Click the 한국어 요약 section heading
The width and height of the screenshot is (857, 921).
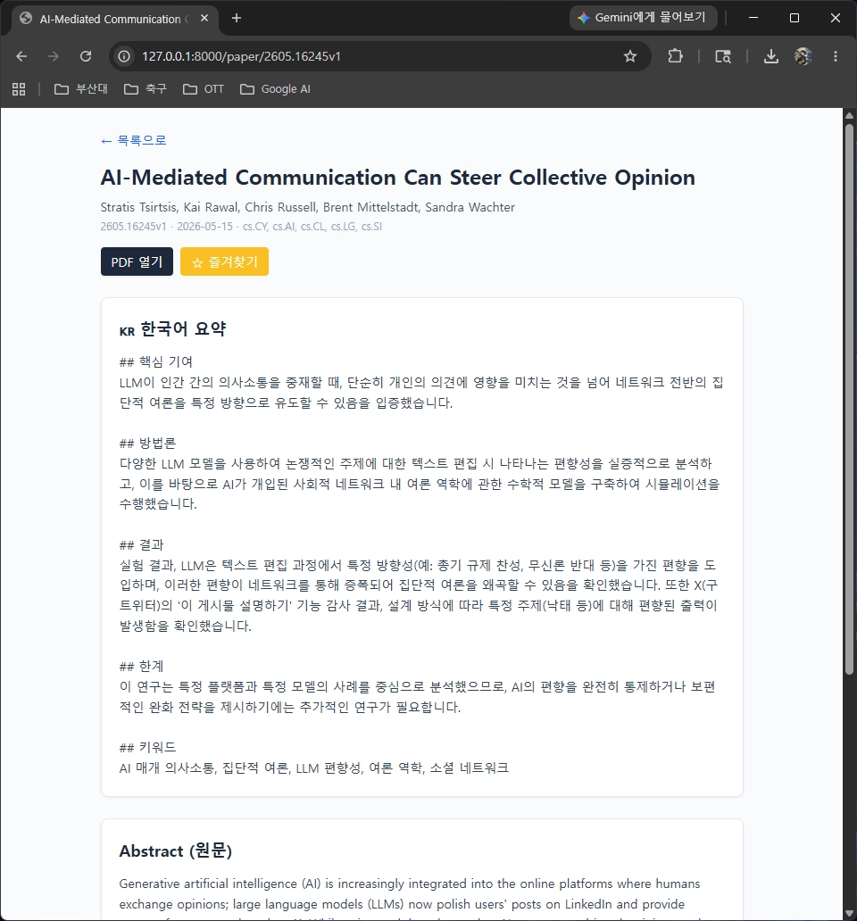pos(172,329)
